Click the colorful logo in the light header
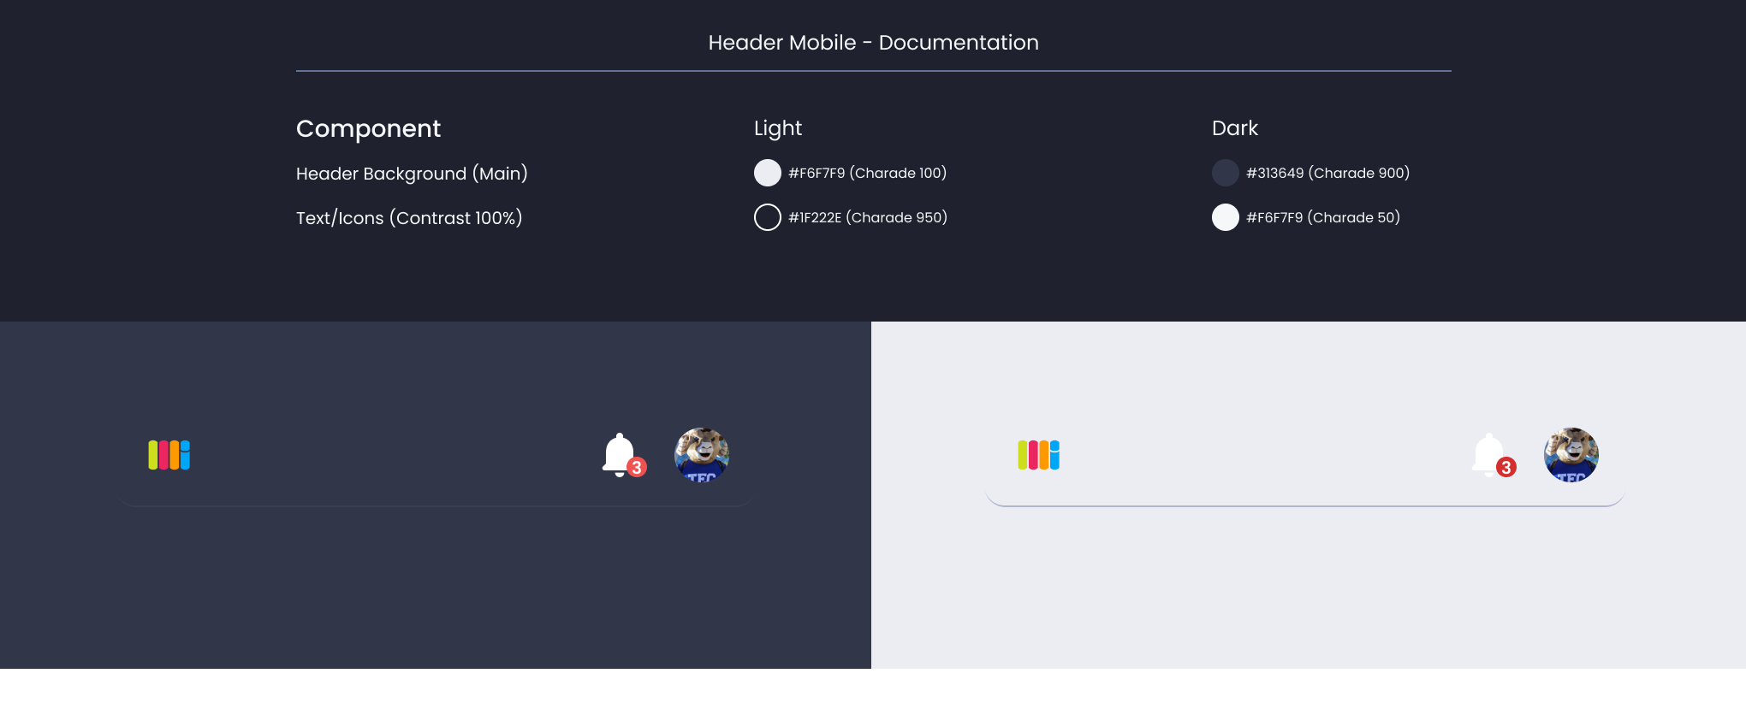The height and width of the screenshot is (703, 1746). click(x=1039, y=455)
